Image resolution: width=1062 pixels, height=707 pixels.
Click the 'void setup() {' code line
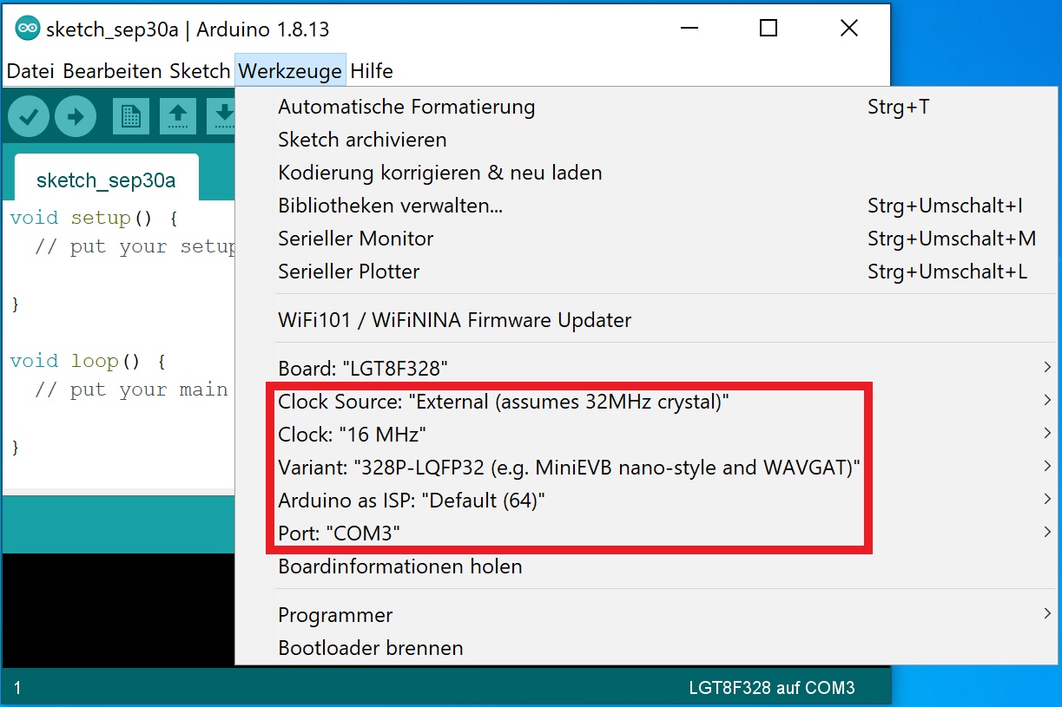click(94, 218)
